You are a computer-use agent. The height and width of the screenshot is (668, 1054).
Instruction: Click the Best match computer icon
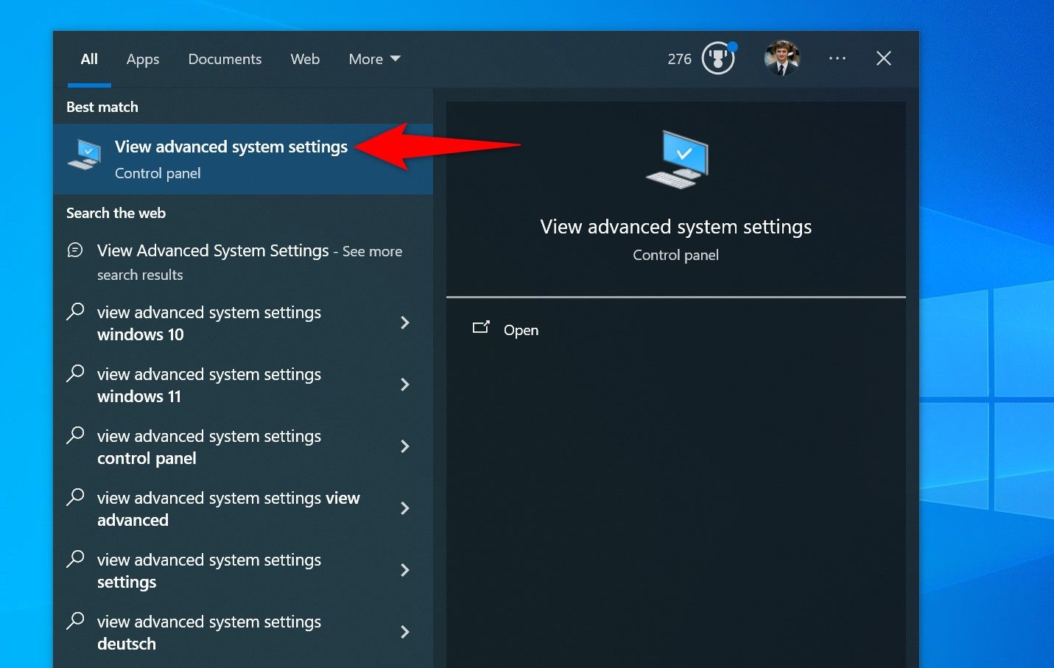pos(83,155)
